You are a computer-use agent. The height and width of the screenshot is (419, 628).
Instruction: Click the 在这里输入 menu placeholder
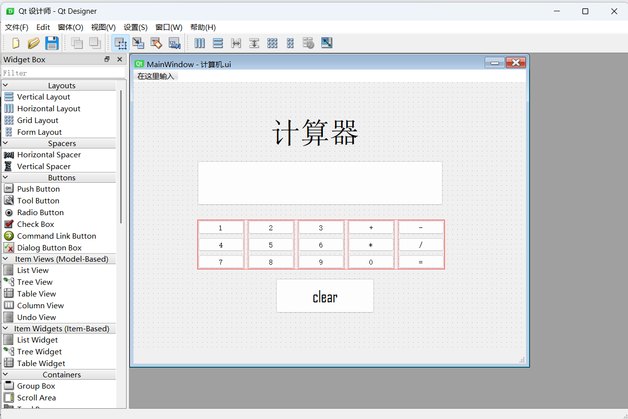pos(156,76)
